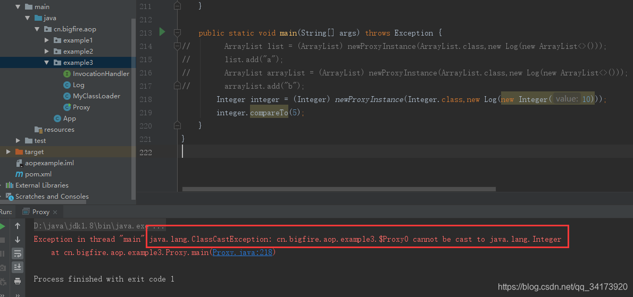Stop the running process with the stop square
This screenshot has height=297, width=633.
coord(2,240)
